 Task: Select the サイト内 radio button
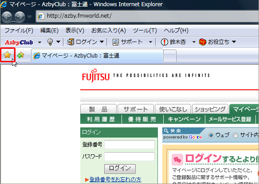[x=235, y=135]
